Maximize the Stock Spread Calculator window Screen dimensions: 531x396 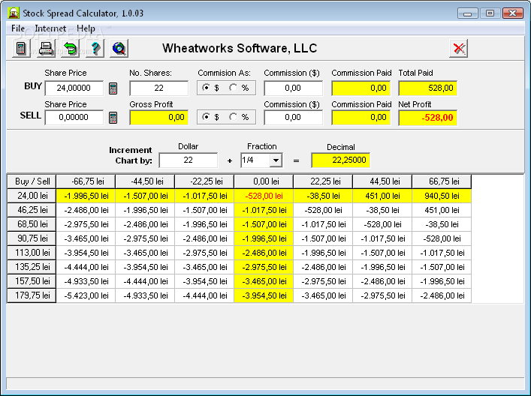coord(490,13)
